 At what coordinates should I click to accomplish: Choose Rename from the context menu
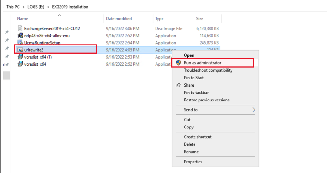191,152
